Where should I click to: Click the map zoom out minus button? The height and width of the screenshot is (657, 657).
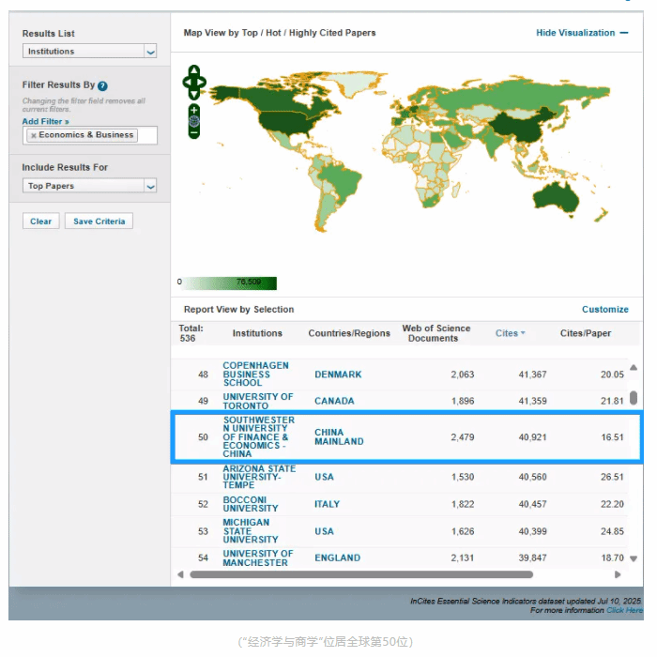(x=194, y=132)
